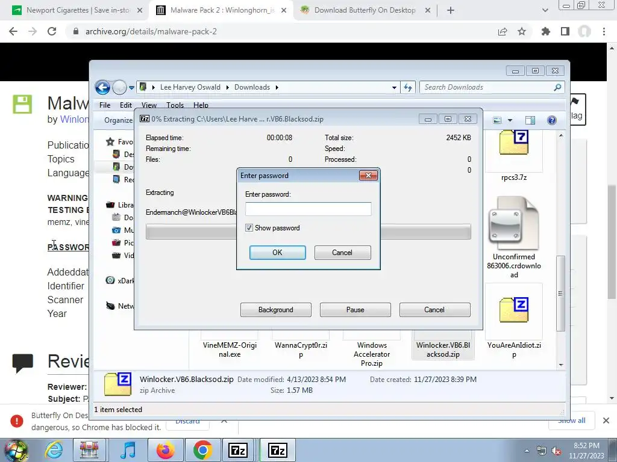
Task: Open recent locations dropdown arrow
Action: (x=131, y=88)
